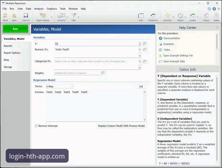This screenshot has height=168, width=222.
Task: Click the Preview box scrollbar
Action: coord(145,106)
